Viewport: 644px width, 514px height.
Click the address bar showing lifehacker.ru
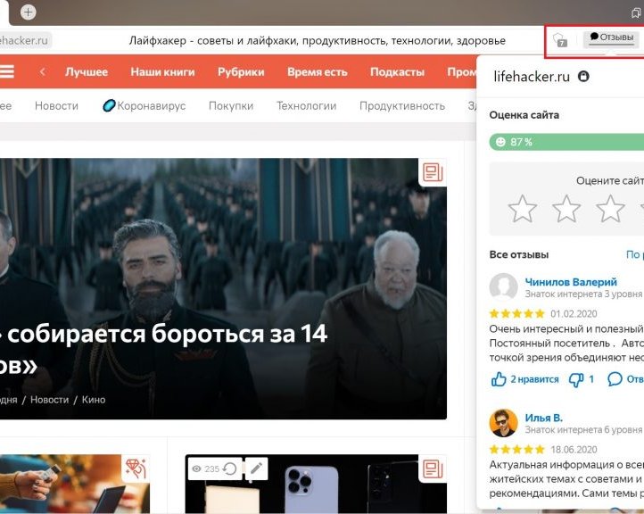24,40
